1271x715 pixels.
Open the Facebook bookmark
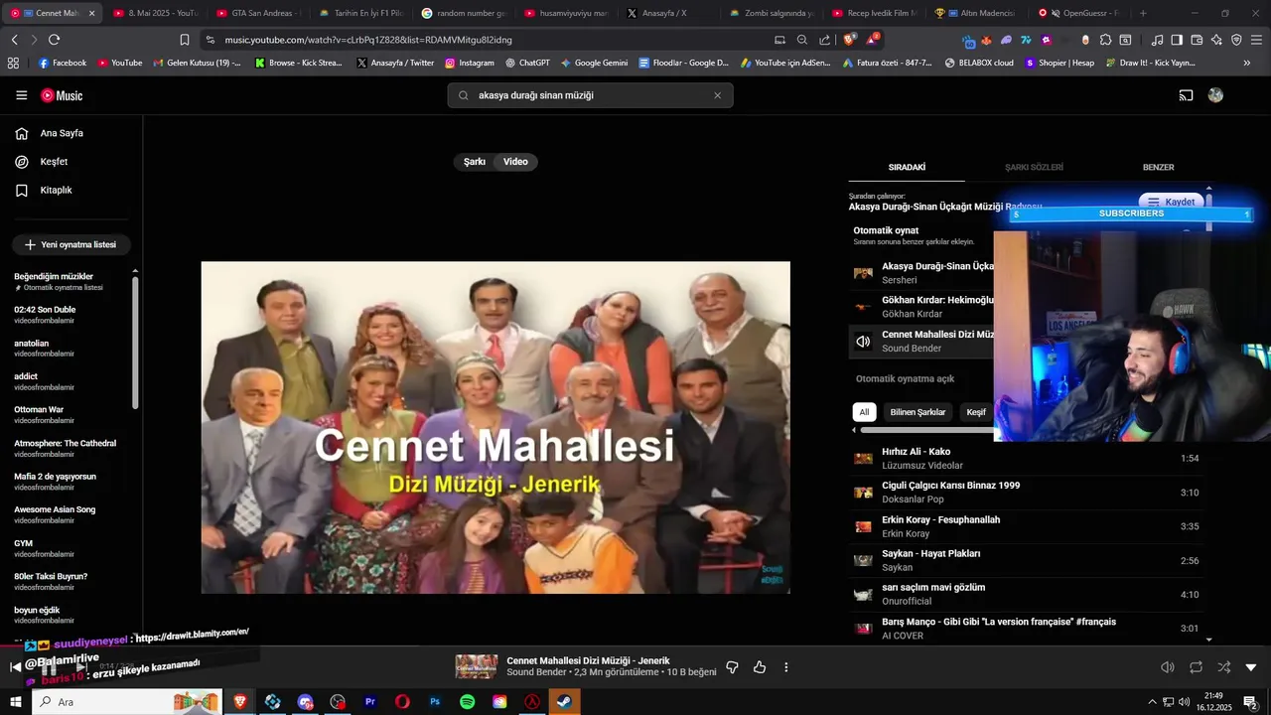coord(62,63)
